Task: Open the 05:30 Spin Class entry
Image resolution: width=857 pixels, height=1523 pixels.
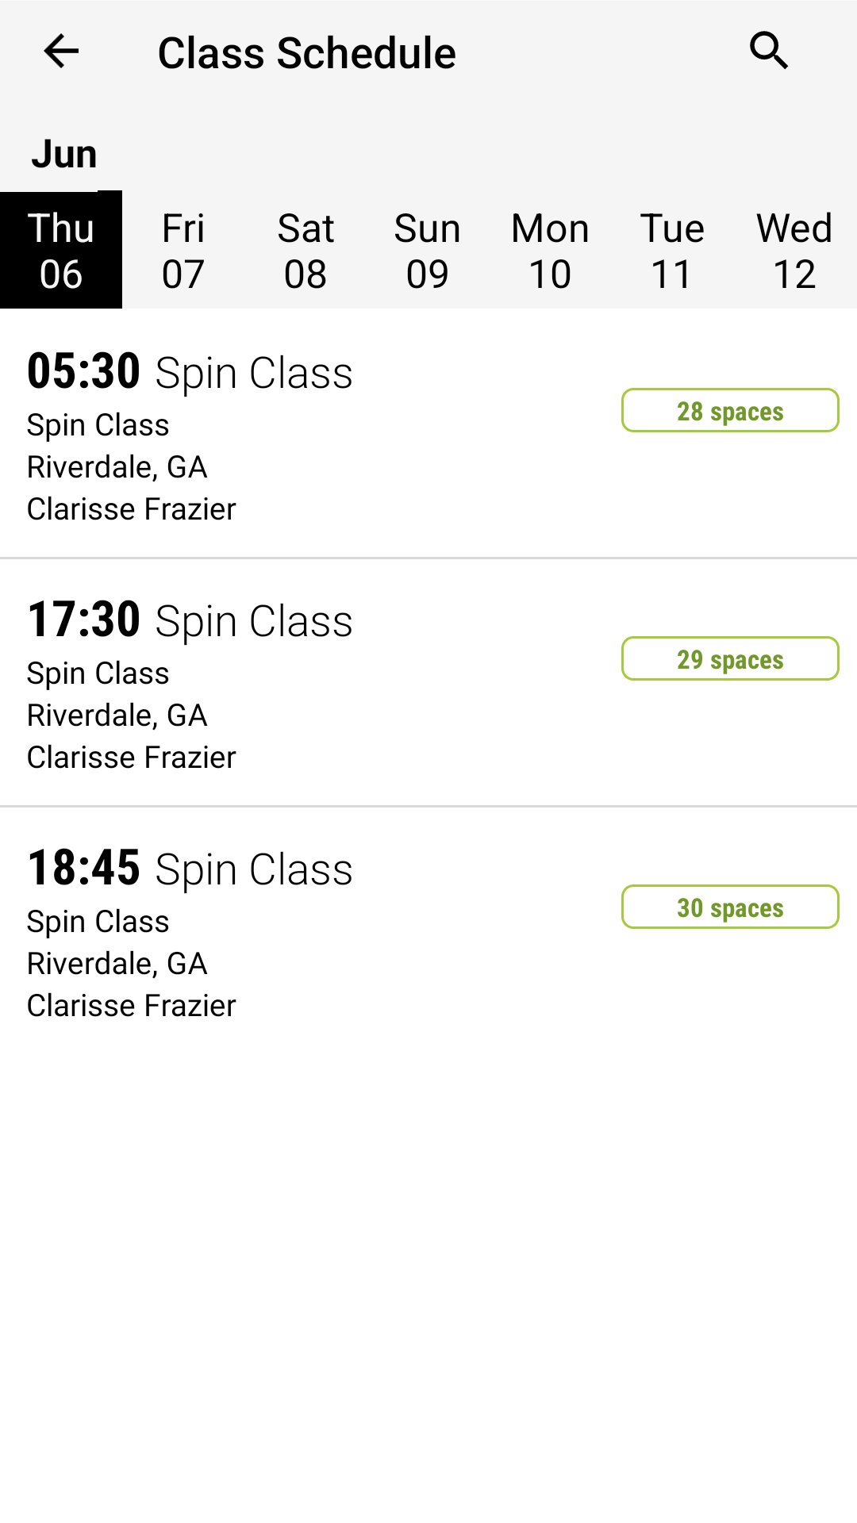Action: click(190, 373)
